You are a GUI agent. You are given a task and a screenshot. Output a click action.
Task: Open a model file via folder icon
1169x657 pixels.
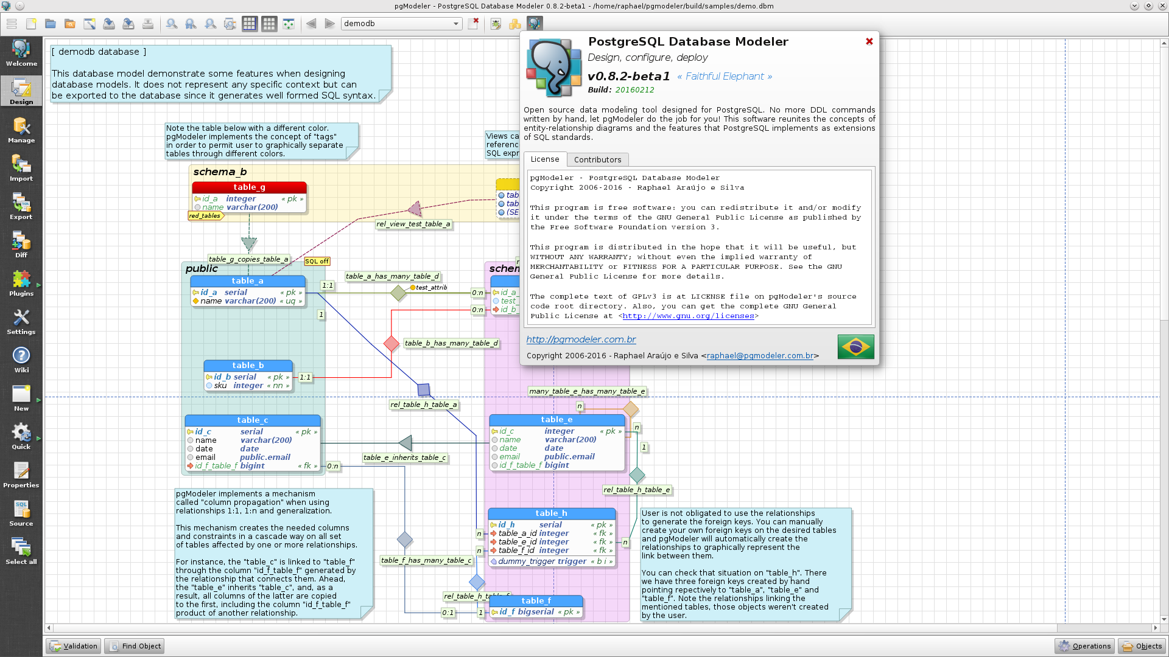51,24
